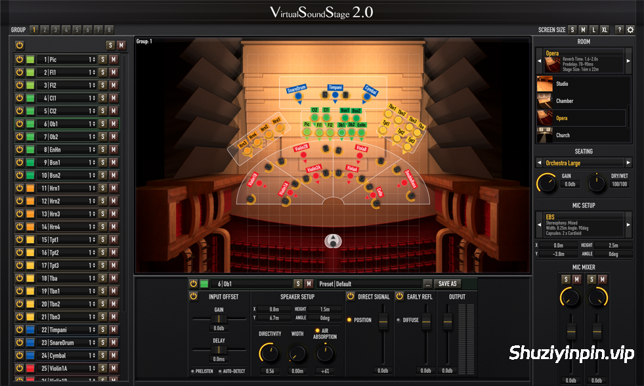The width and height of the screenshot is (644, 386).
Task: Click the blue color square for 22|Timpani
Action: click(x=30, y=330)
